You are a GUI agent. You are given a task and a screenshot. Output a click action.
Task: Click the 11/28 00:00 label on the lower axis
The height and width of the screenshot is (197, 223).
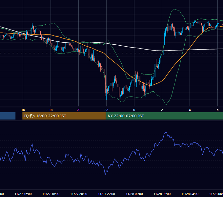pos(134,194)
